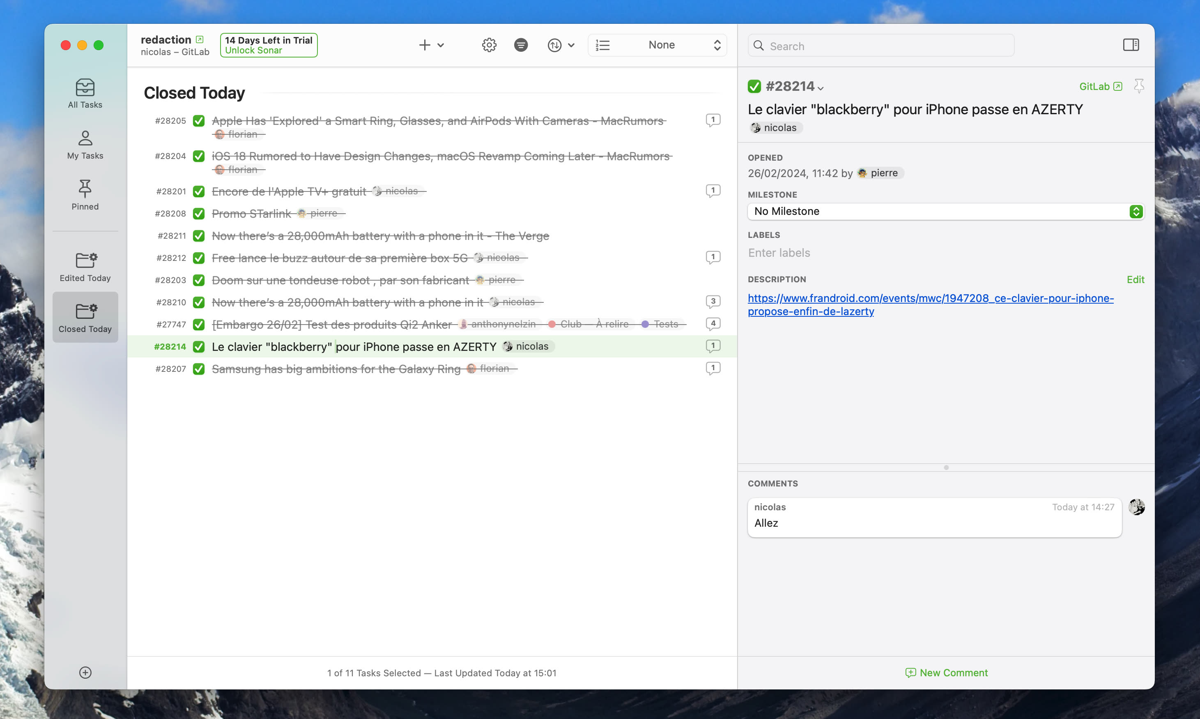The width and height of the screenshot is (1200, 719).
Task: Open comment bubble on task #28207
Action: pyautogui.click(x=713, y=368)
